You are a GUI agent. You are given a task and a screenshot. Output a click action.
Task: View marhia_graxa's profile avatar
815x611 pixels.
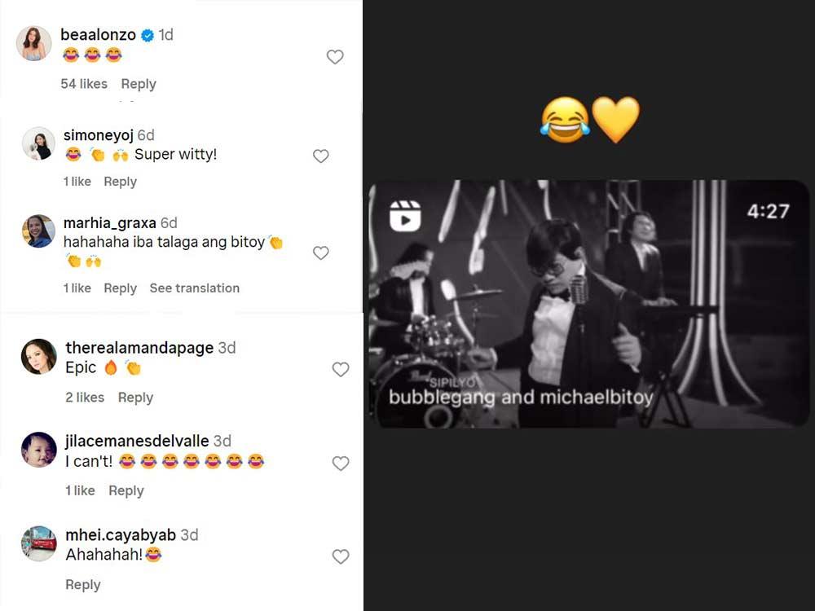(x=38, y=231)
